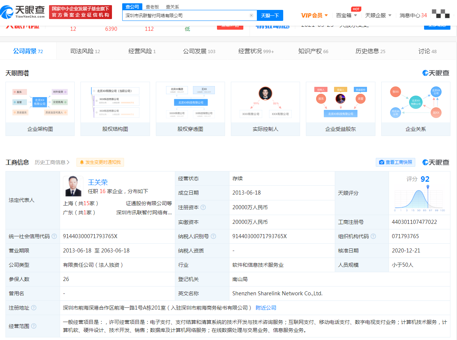457x340 pixels.
Task: Click the 人员规模 value 小于50人
Action: coord(402,265)
